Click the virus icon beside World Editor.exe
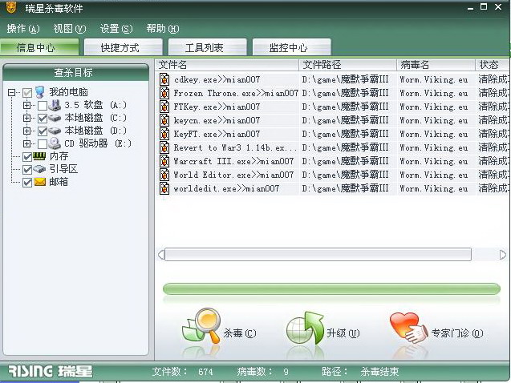 [x=164, y=175]
